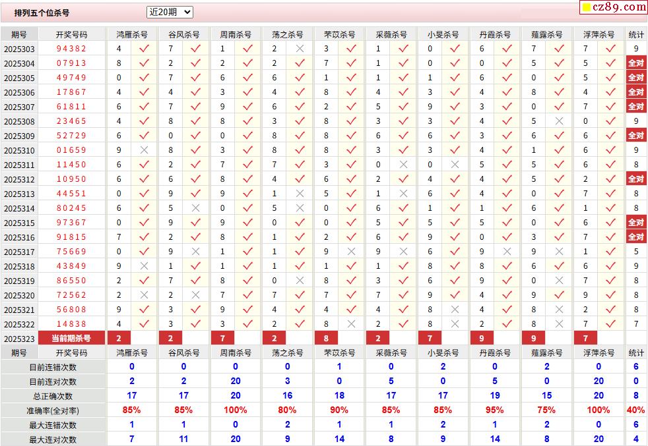The width and height of the screenshot is (648, 446).
Task: Click the current kill number under 丹霞杀号 in row 2025323
Action: [482, 339]
